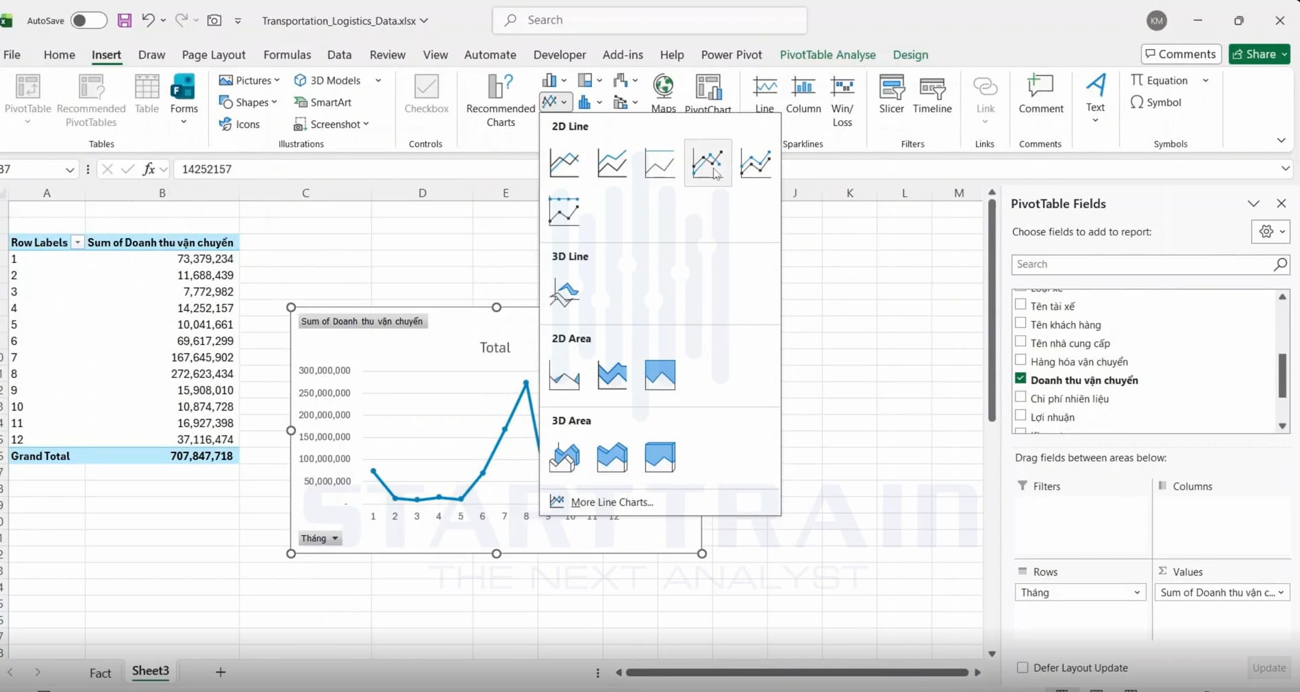Enable Defer Layout Update checkbox
The width and height of the screenshot is (1300, 692).
[x=1023, y=667]
